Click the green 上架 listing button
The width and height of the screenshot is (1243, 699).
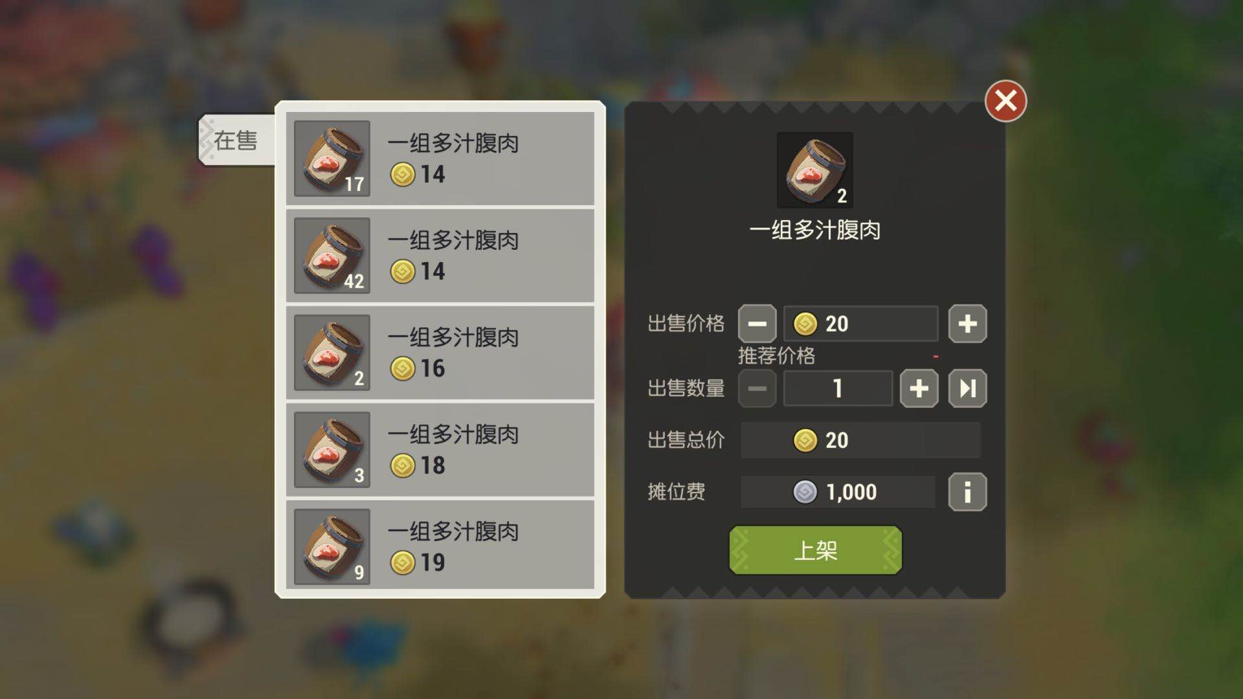coord(815,550)
